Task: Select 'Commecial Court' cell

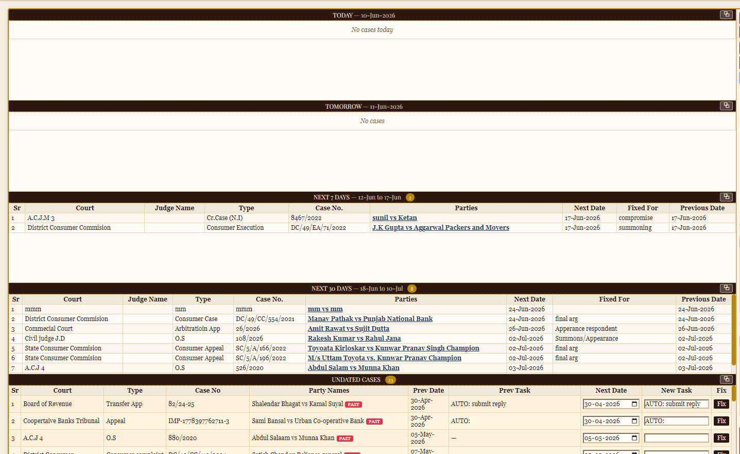Action: [73, 329]
